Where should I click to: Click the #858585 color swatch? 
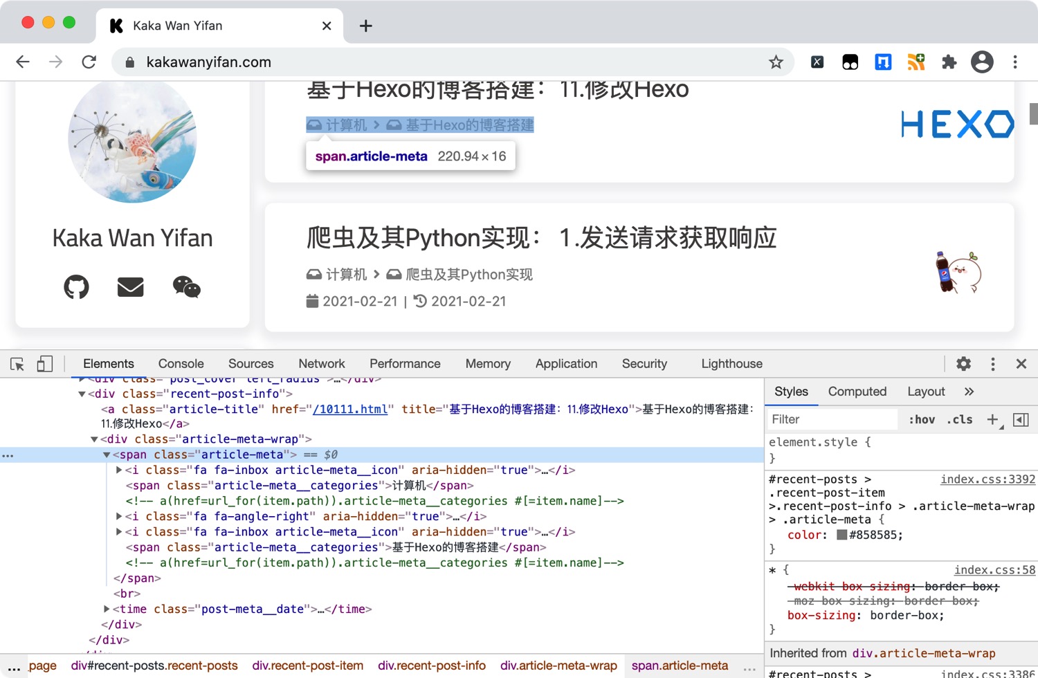(841, 535)
